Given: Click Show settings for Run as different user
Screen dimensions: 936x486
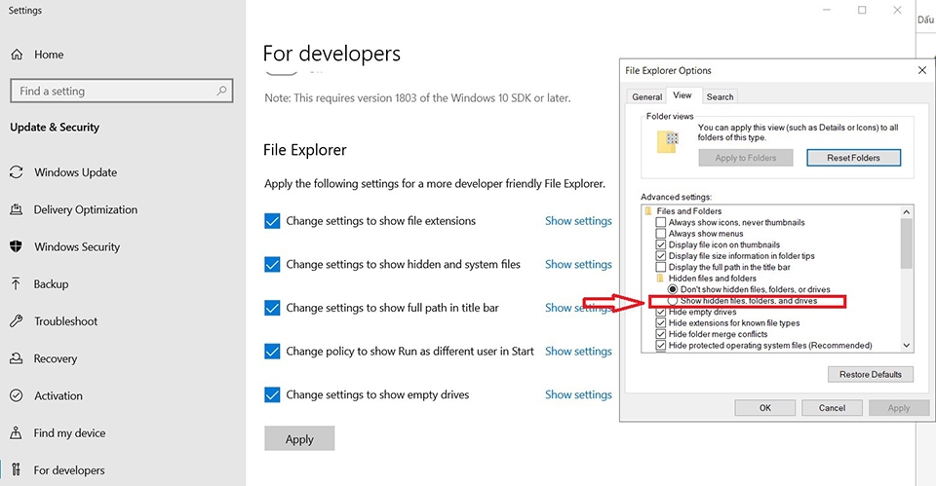Looking at the screenshot, I should click(578, 352).
